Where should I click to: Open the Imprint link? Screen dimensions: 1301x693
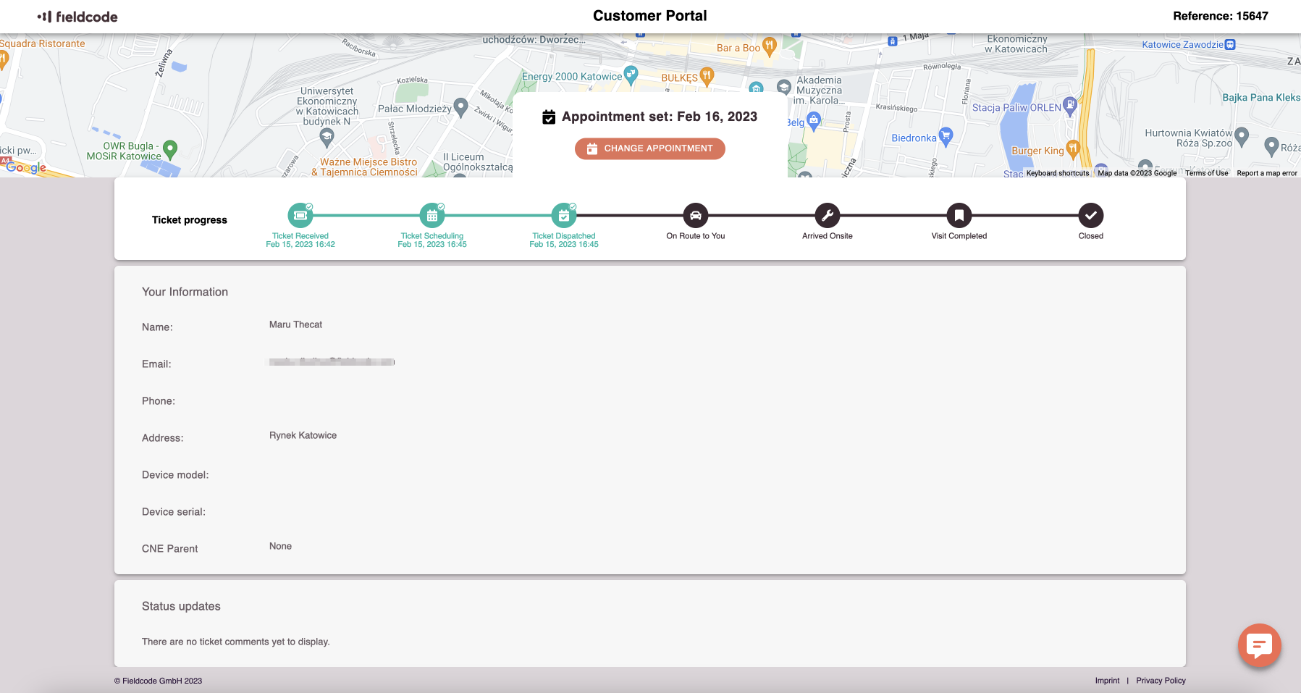click(x=1107, y=681)
